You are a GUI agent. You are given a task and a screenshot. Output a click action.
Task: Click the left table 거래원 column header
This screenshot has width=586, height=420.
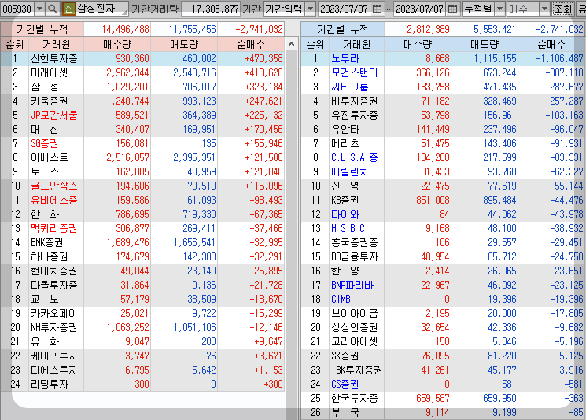tap(56, 45)
